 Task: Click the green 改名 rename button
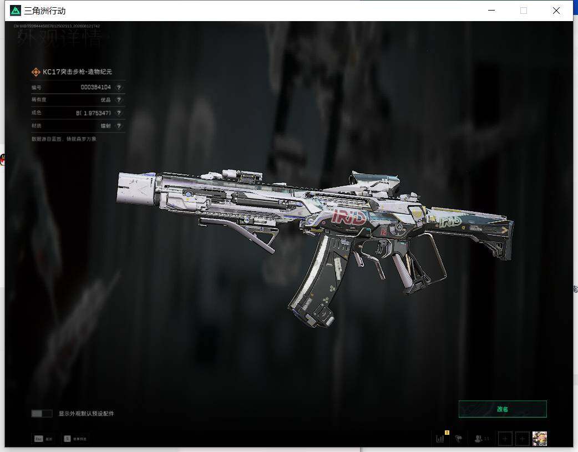503,409
